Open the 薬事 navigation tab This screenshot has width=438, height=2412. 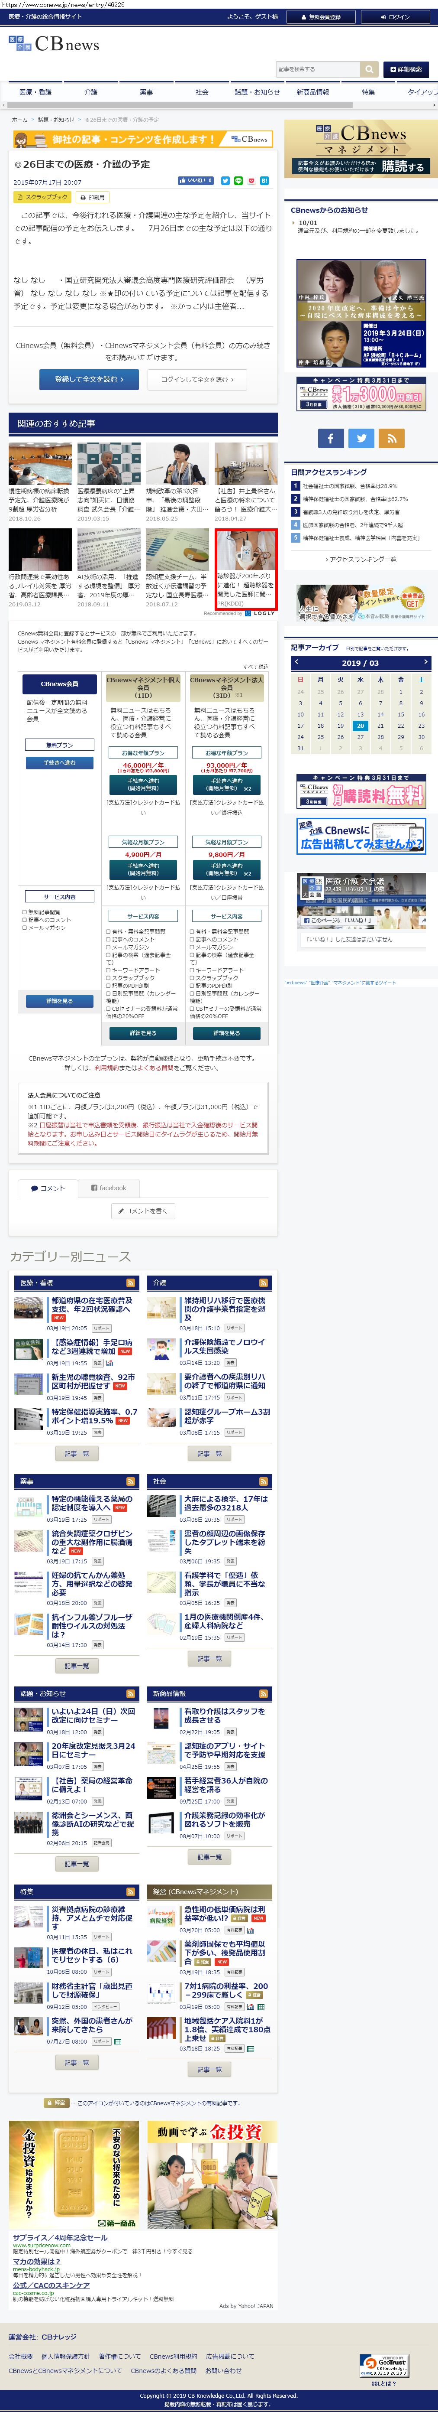click(x=146, y=92)
